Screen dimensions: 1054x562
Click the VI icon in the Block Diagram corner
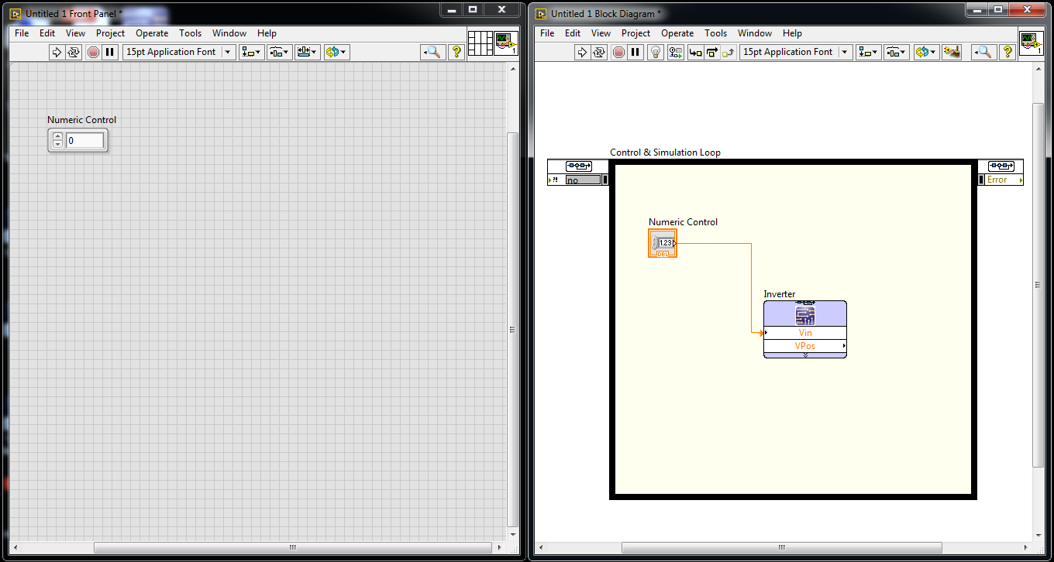(1030, 43)
